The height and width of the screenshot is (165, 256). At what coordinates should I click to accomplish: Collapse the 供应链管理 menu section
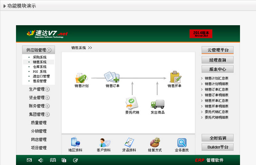(x=49, y=50)
